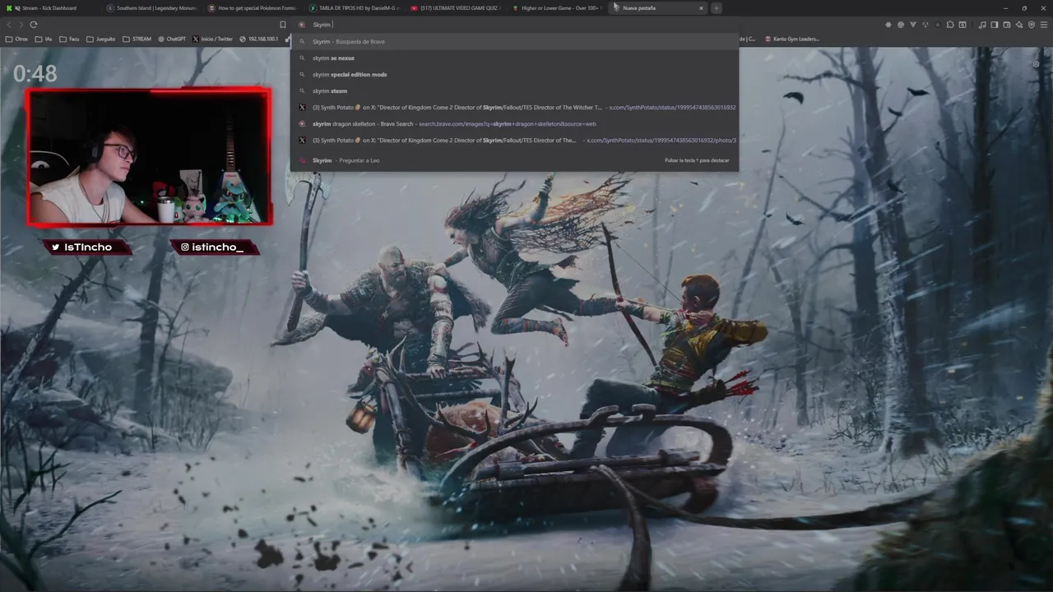The height and width of the screenshot is (592, 1053).
Task: Click the istincho_ Instagram handle badge
Action: [215, 247]
